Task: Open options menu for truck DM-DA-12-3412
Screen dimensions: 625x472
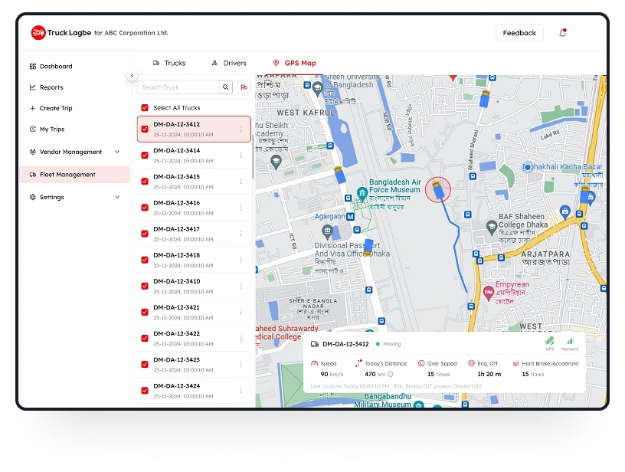Action: click(241, 129)
